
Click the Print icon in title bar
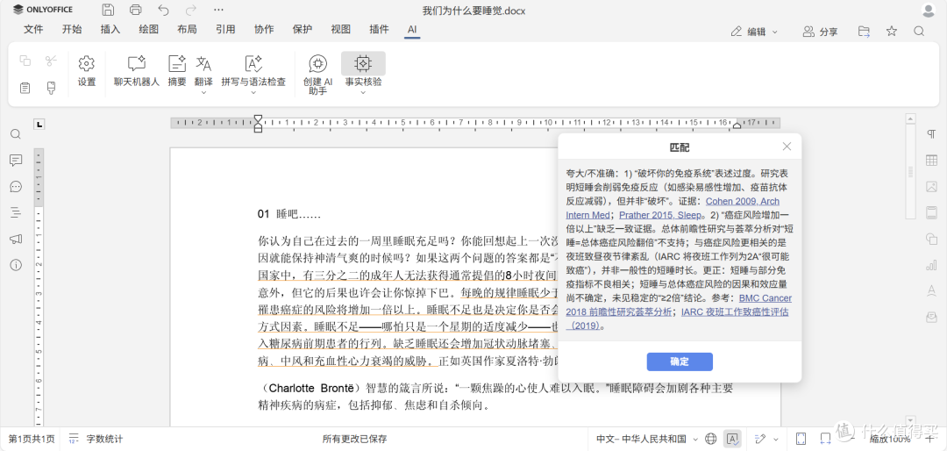136,10
